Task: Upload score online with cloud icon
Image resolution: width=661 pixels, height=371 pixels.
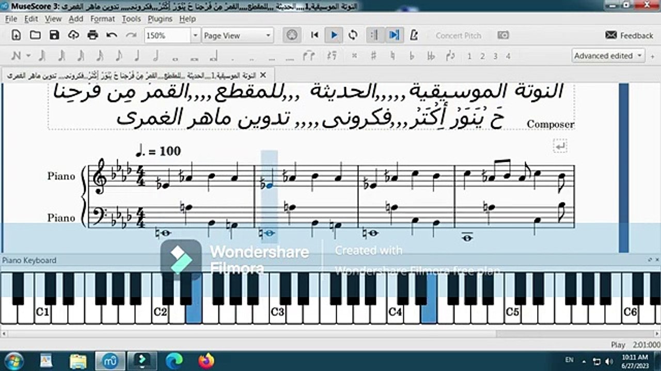Action: tap(73, 35)
